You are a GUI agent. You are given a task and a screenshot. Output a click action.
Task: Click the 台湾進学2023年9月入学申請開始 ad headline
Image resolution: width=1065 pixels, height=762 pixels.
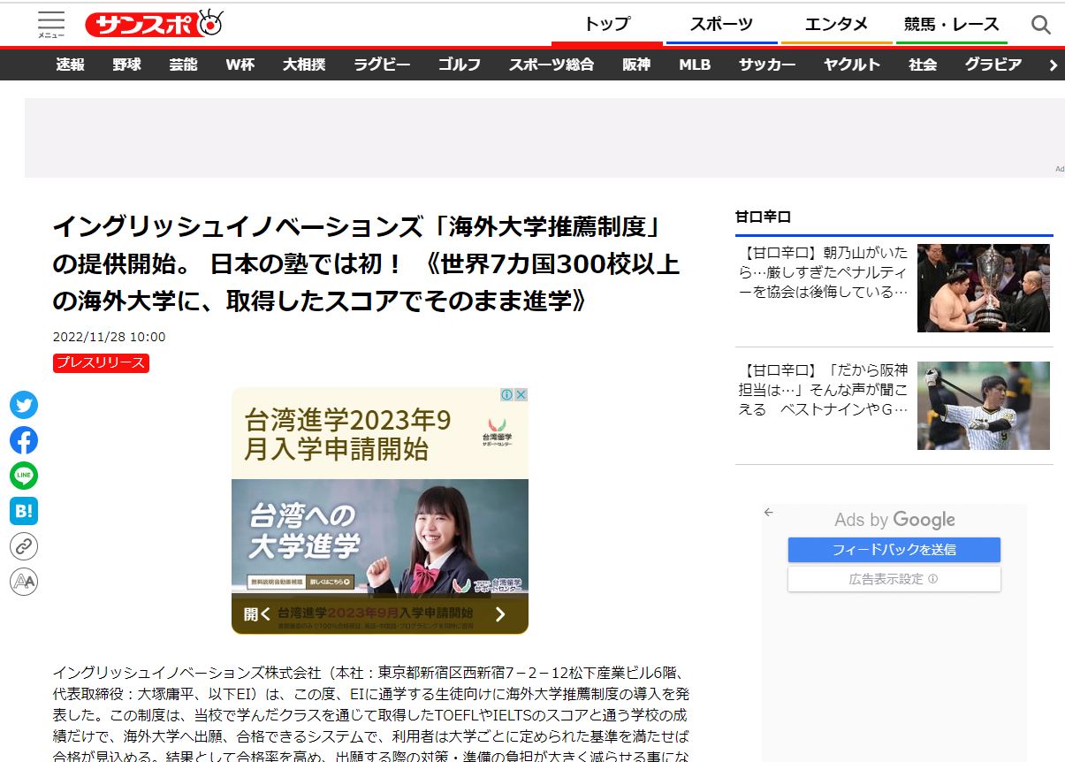click(348, 433)
